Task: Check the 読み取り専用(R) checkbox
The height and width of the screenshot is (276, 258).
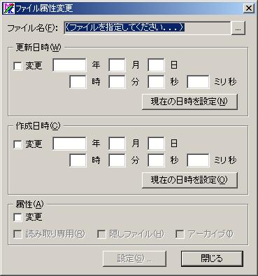Action: click(x=17, y=234)
